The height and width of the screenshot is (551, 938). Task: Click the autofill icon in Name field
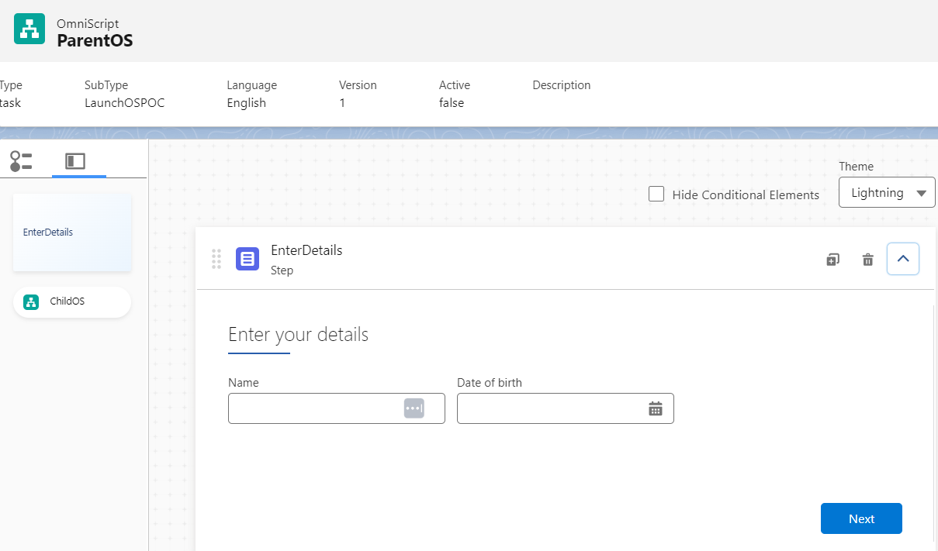tap(414, 408)
